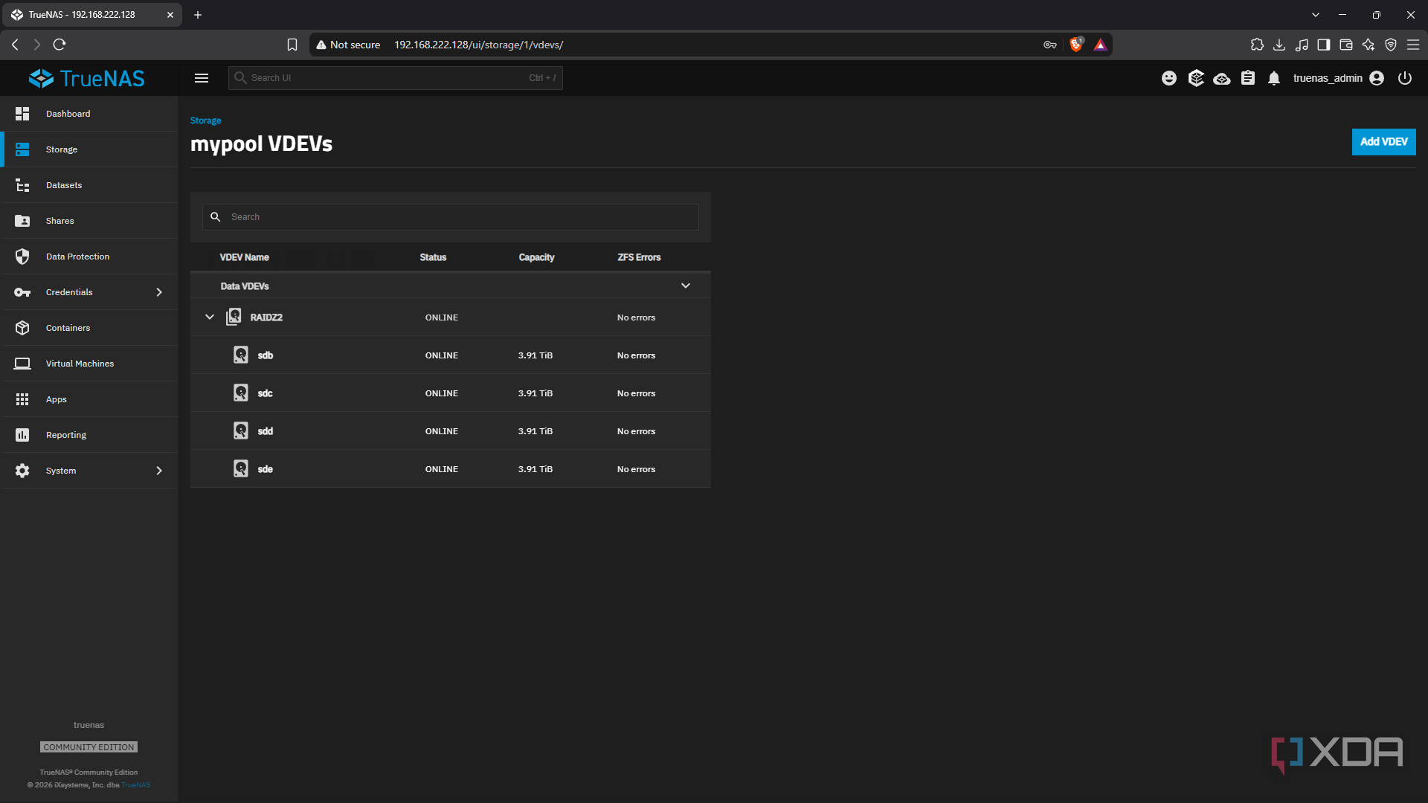
Task: Select the RAIDZ2 vdev row
Action: tap(451, 317)
